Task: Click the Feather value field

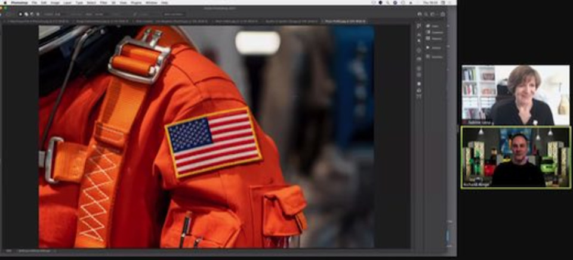Action: (57, 14)
